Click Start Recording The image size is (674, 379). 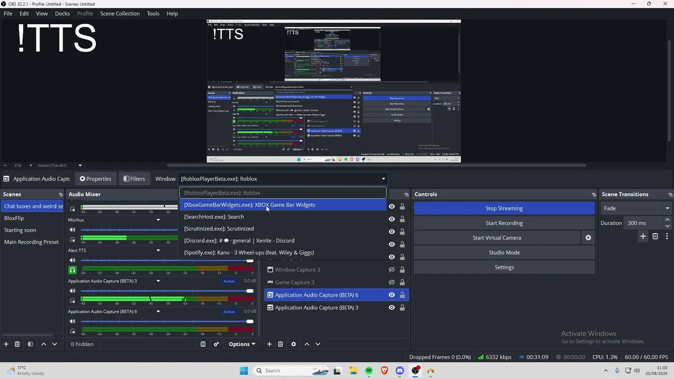point(504,223)
